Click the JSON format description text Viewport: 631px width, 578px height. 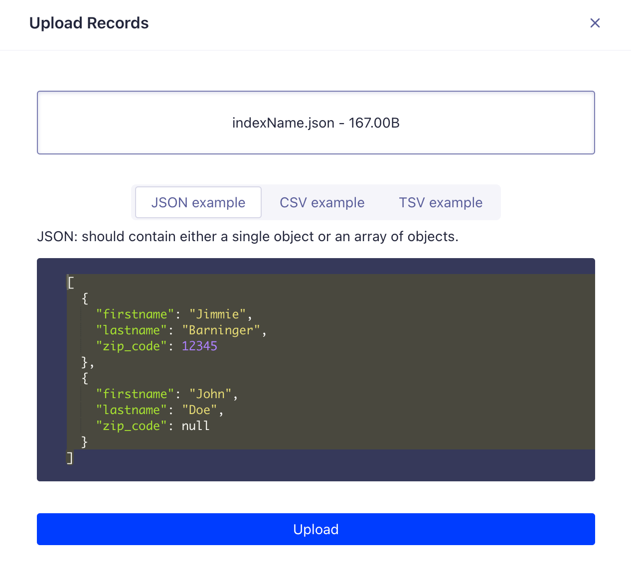247,236
